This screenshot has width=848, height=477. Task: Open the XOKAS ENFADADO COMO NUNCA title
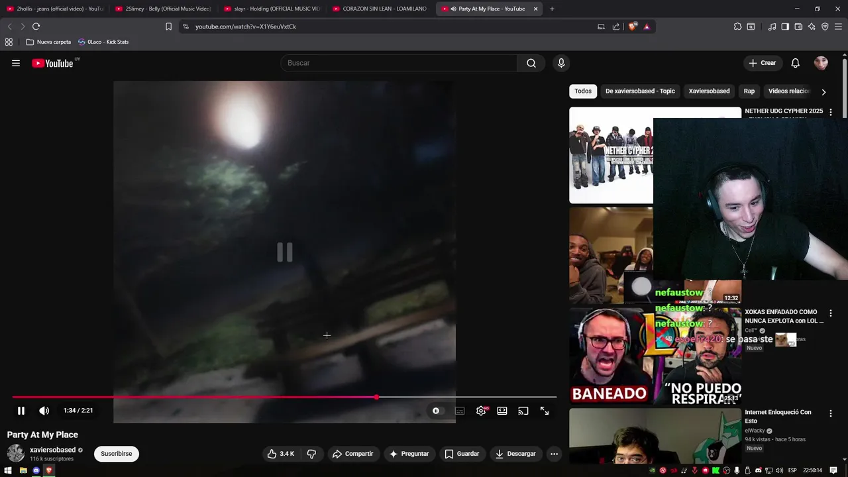(784, 316)
